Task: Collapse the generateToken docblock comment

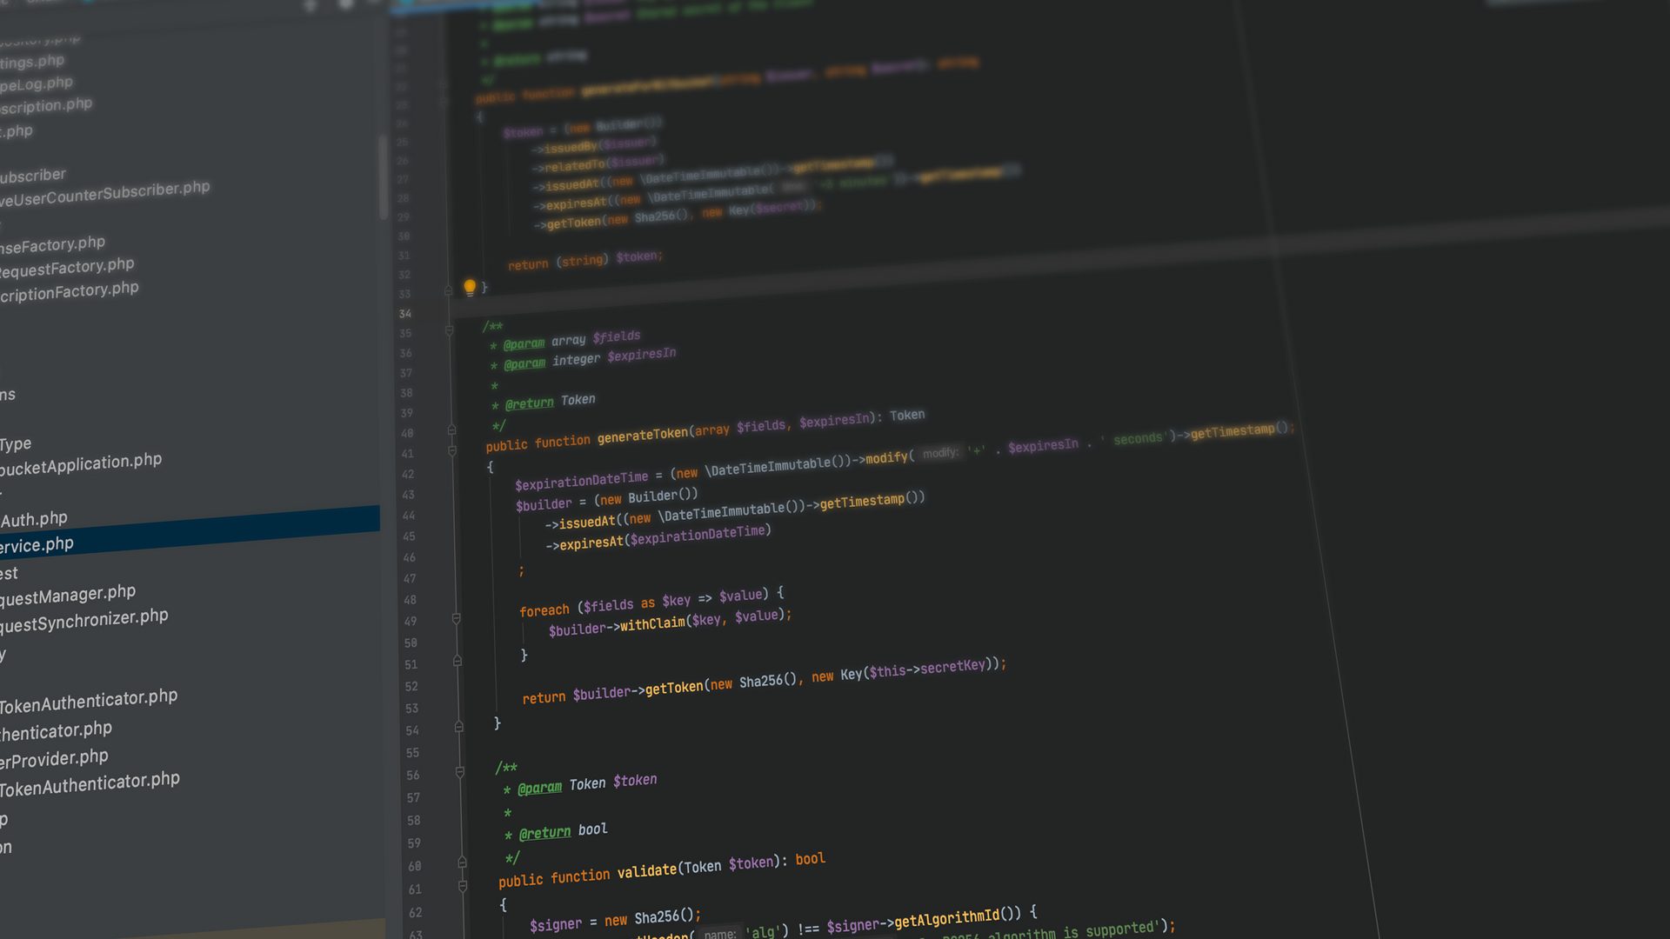Action: pos(449,330)
